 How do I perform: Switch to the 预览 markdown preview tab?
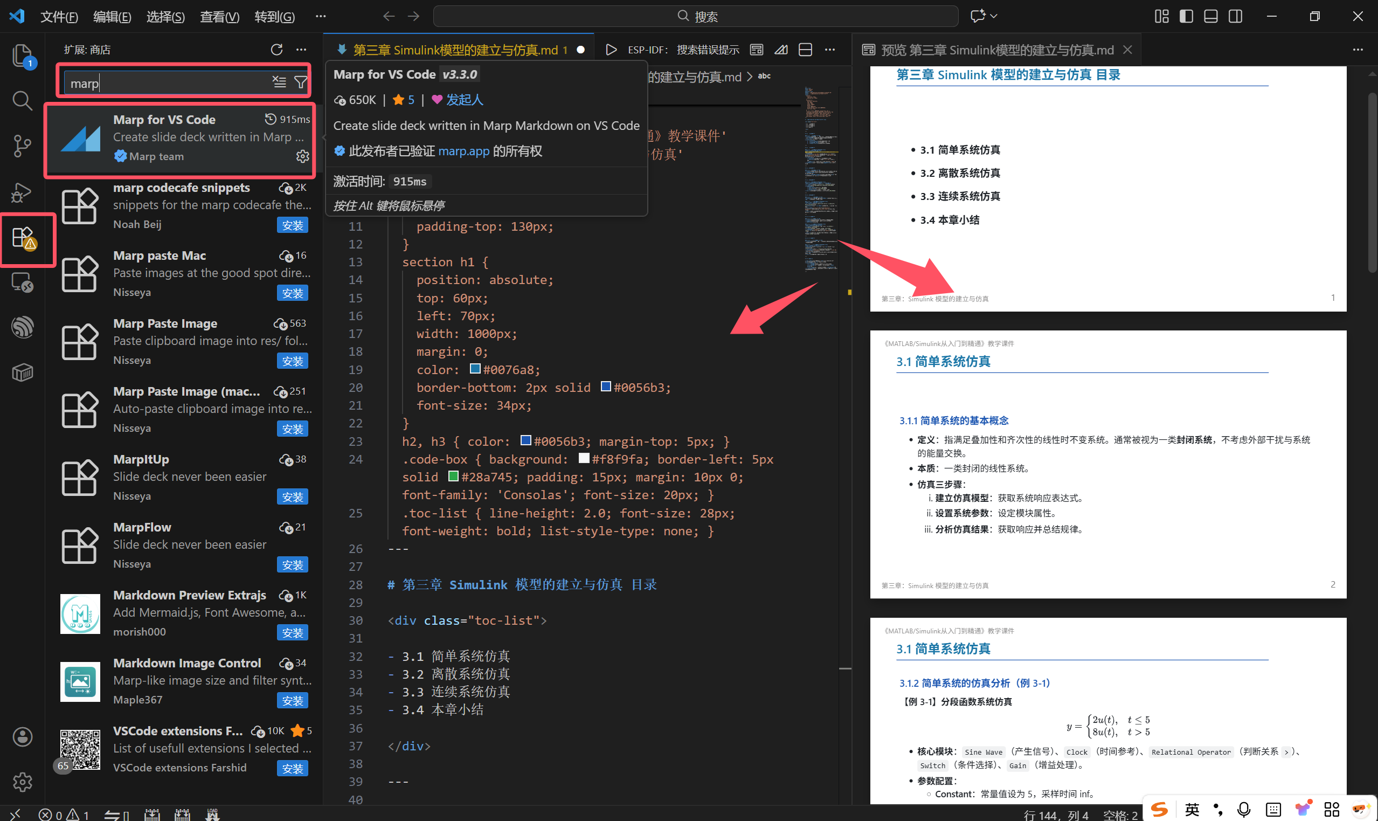tap(995, 50)
